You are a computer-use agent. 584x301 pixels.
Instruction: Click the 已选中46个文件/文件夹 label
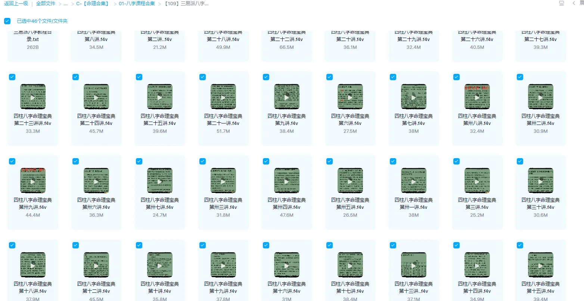[x=42, y=21]
